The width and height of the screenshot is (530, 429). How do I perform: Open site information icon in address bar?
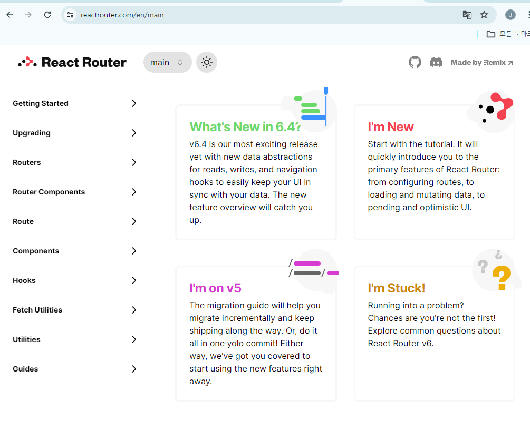[70, 15]
